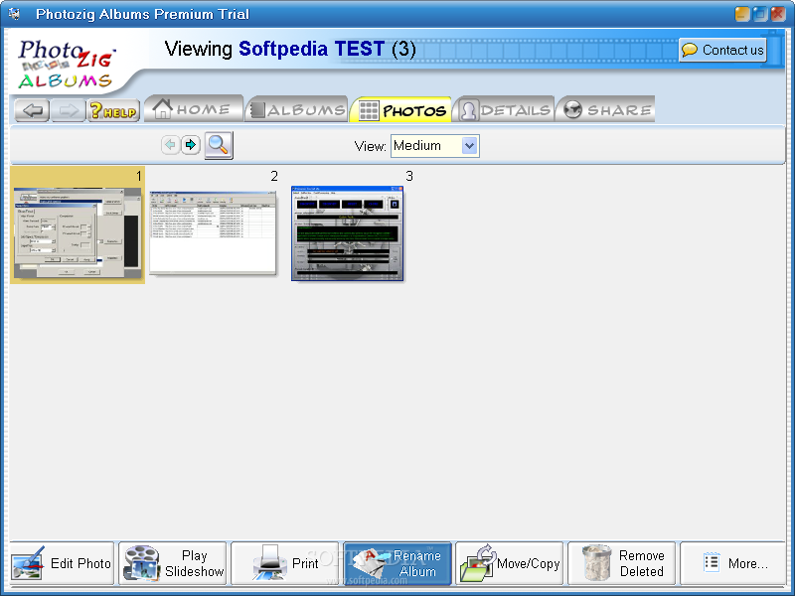Click Rename Album button
The image size is (795, 596).
coord(397,563)
